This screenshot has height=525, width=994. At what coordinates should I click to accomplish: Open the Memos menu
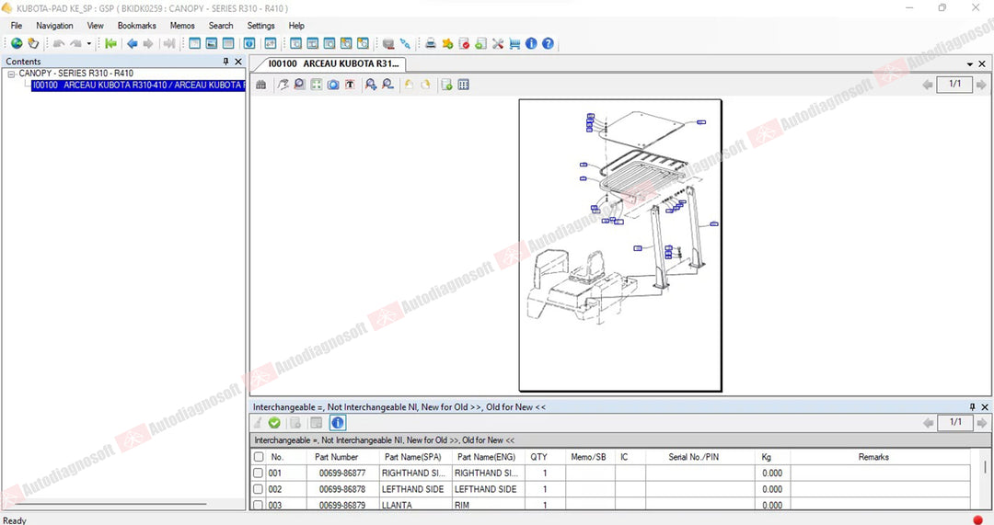(x=182, y=26)
